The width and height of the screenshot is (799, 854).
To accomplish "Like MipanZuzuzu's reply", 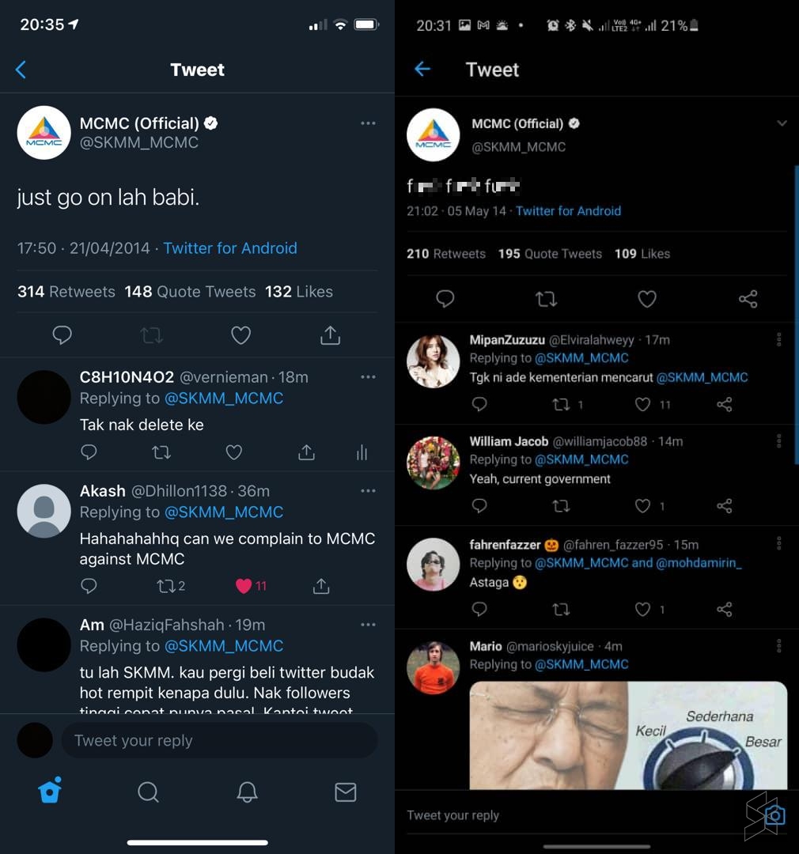I will 643,404.
